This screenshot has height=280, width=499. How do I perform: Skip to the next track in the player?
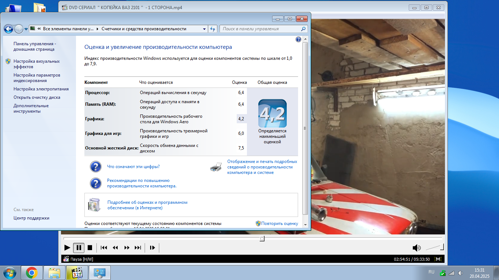(138, 248)
